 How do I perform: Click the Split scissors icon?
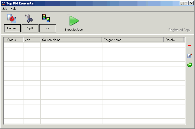click(x=29, y=18)
